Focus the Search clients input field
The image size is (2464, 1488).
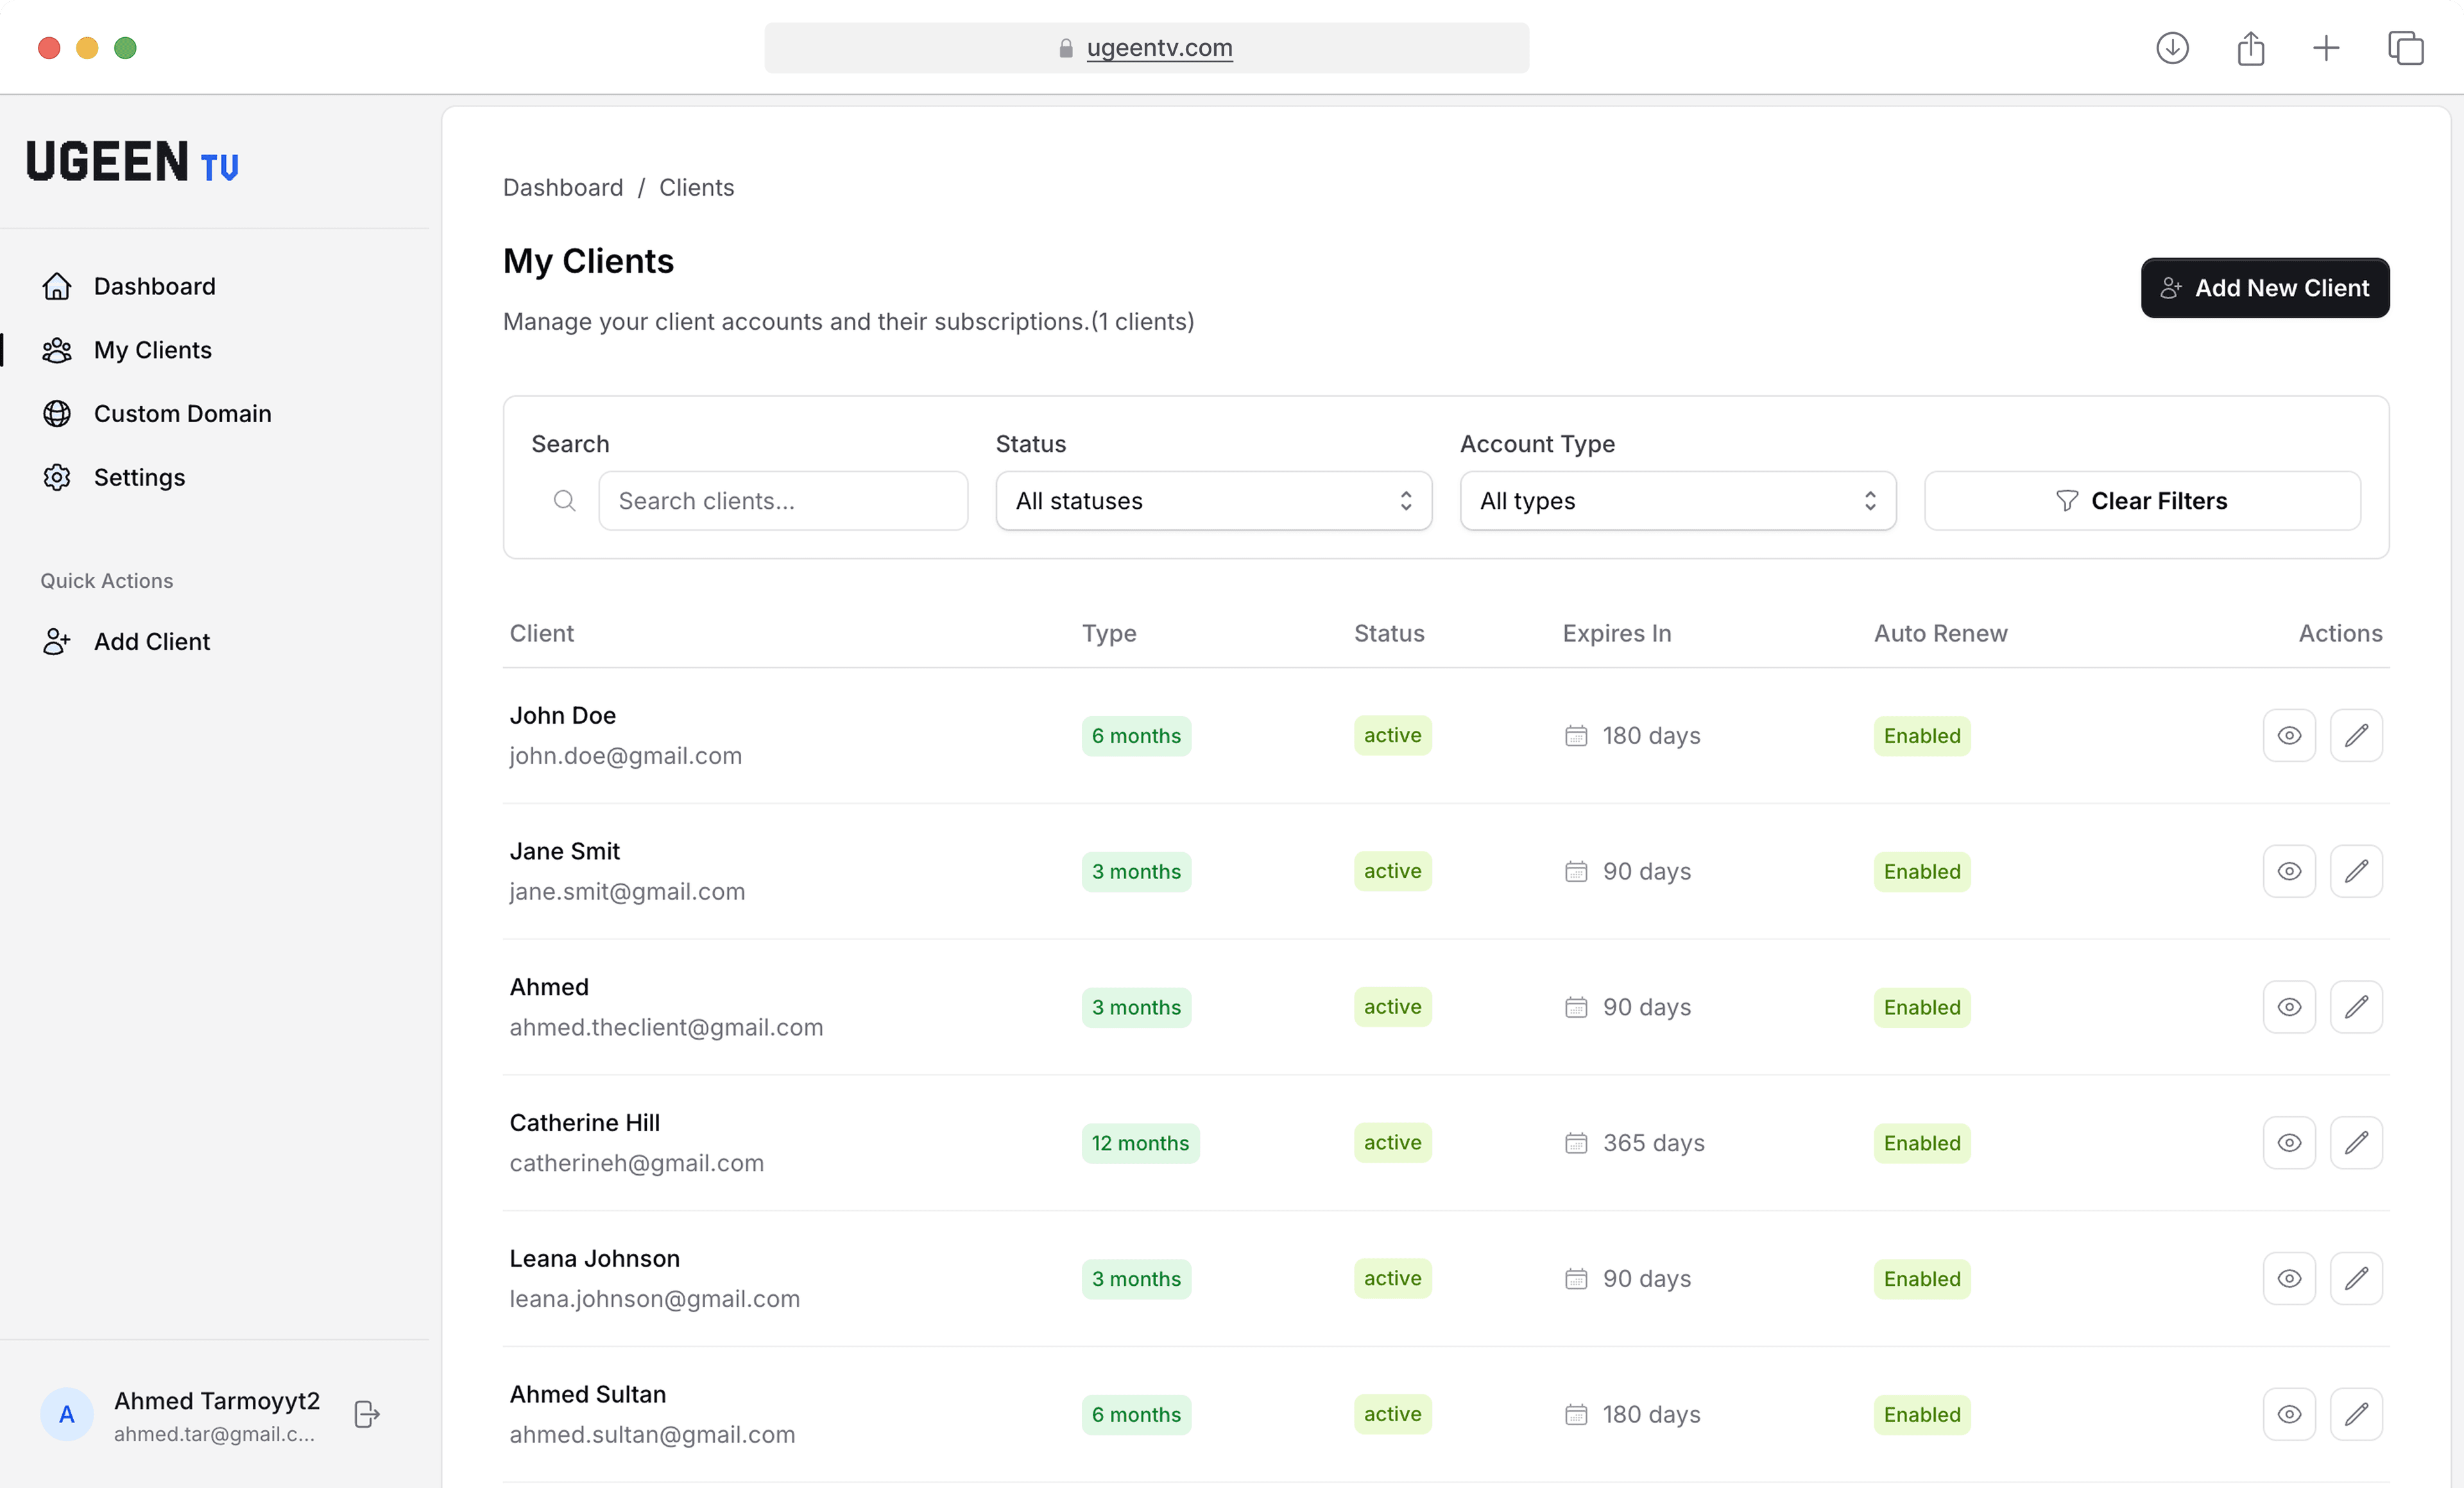(x=783, y=501)
